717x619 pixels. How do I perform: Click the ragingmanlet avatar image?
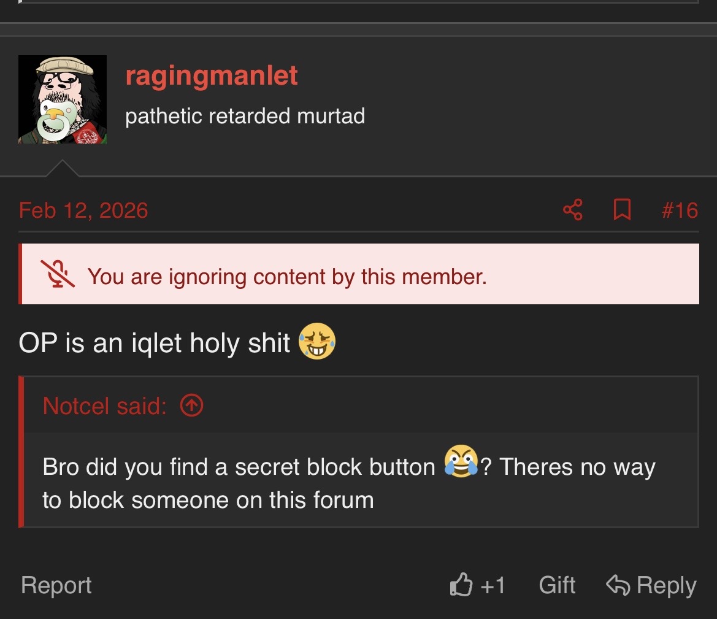click(x=63, y=99)
